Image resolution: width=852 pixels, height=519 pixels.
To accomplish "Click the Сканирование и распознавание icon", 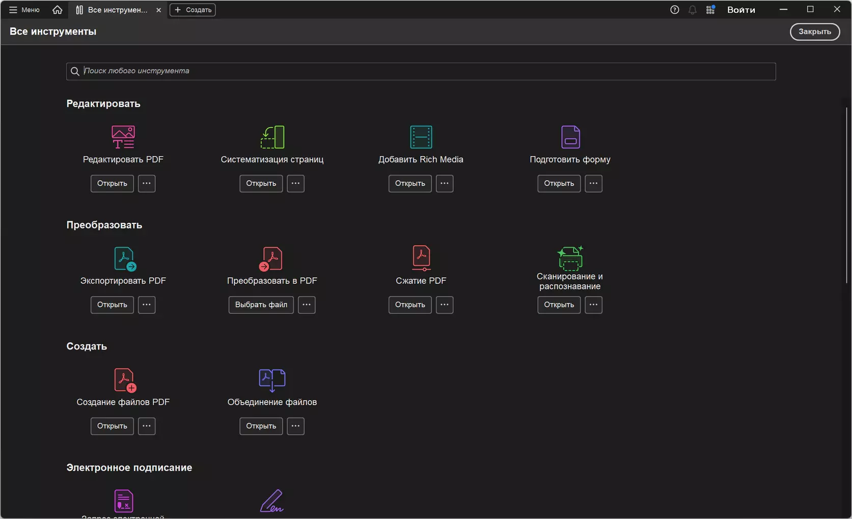I will tap(570, 257).
